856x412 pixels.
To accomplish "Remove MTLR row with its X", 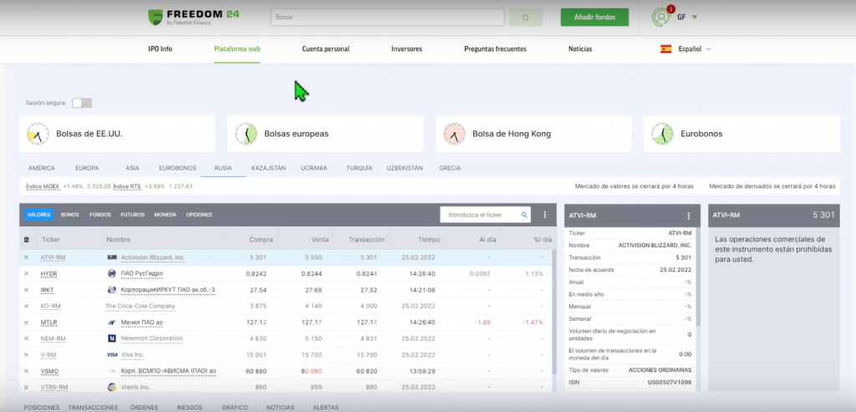I will 26,323.
